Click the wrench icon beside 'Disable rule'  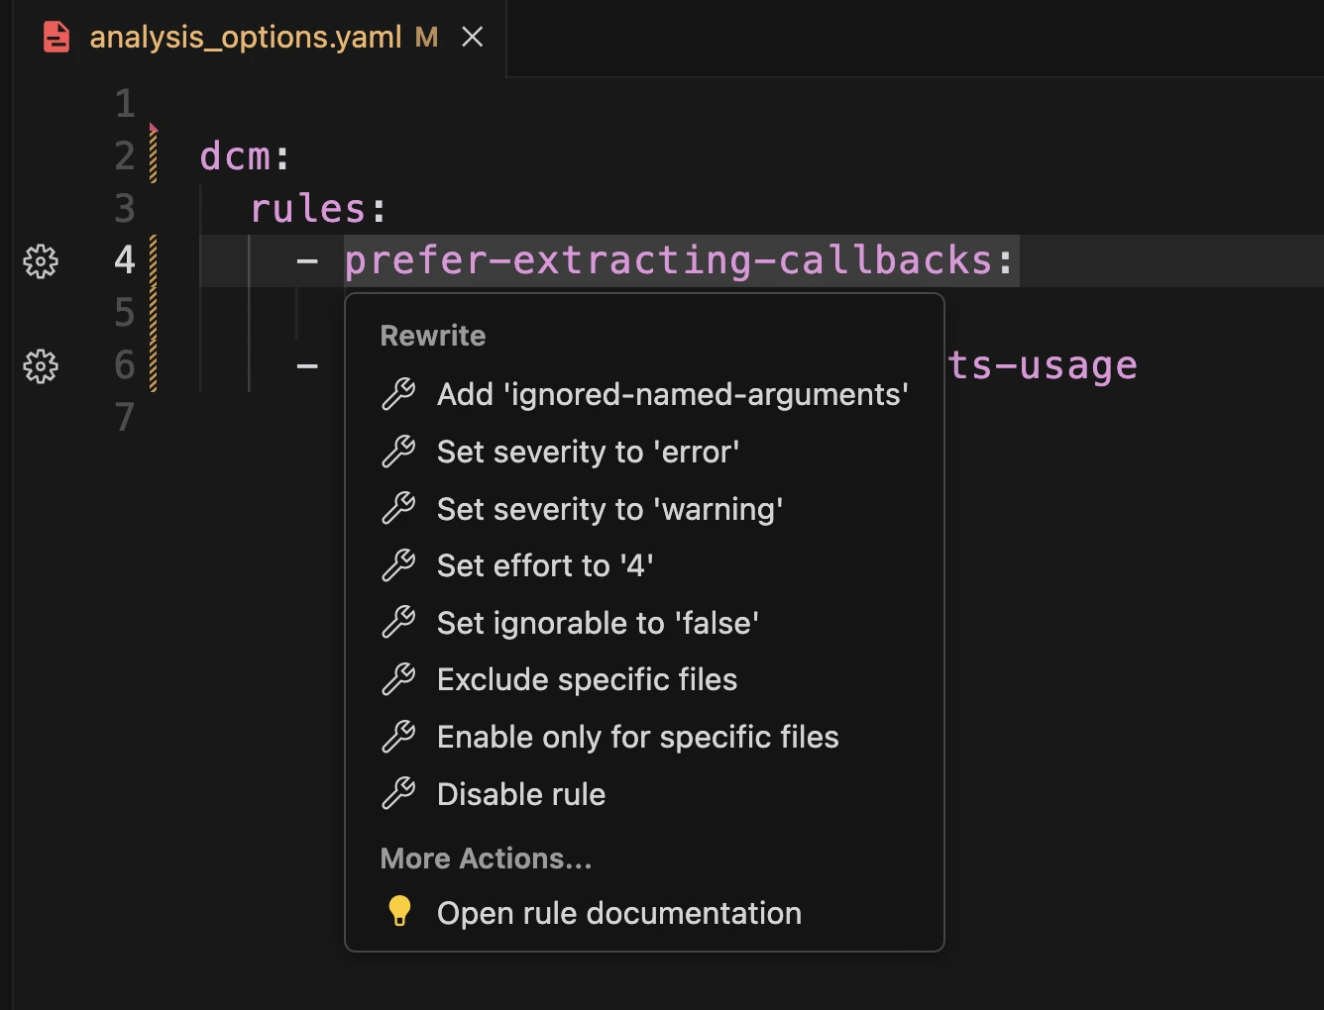coord(399,793)
